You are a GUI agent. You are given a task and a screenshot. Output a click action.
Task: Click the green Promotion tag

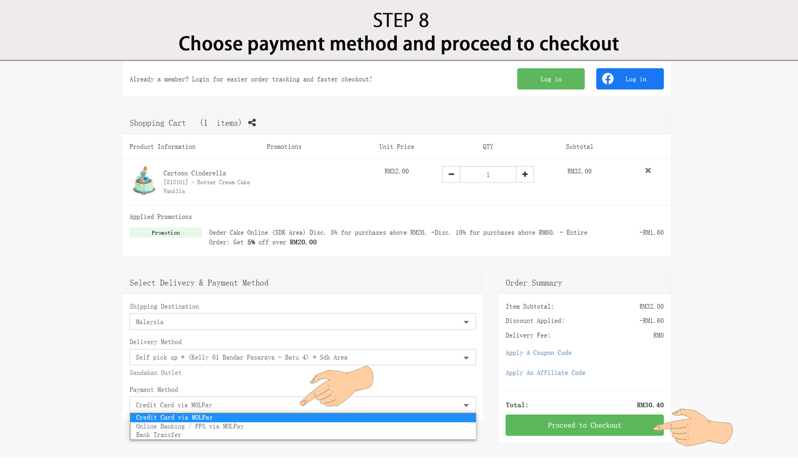(x=166, y=233)
